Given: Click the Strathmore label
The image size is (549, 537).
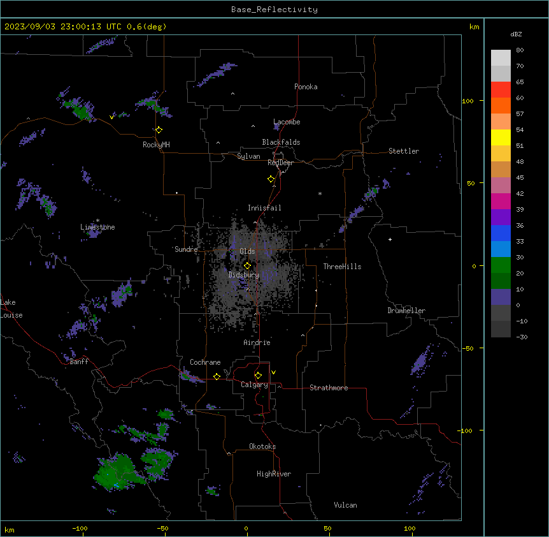Looking at the screenshot, I should pyautogui.click(x=329, y=388).
